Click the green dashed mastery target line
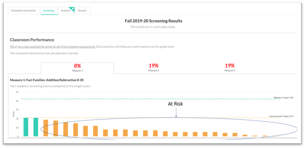 (x=147, y=99)
